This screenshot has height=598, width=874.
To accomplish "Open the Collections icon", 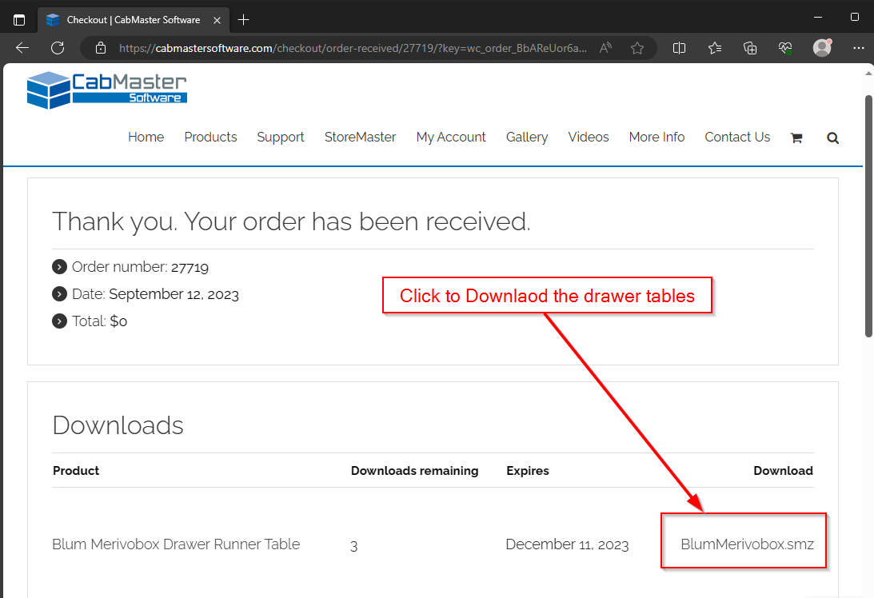I will click(750, 48).
